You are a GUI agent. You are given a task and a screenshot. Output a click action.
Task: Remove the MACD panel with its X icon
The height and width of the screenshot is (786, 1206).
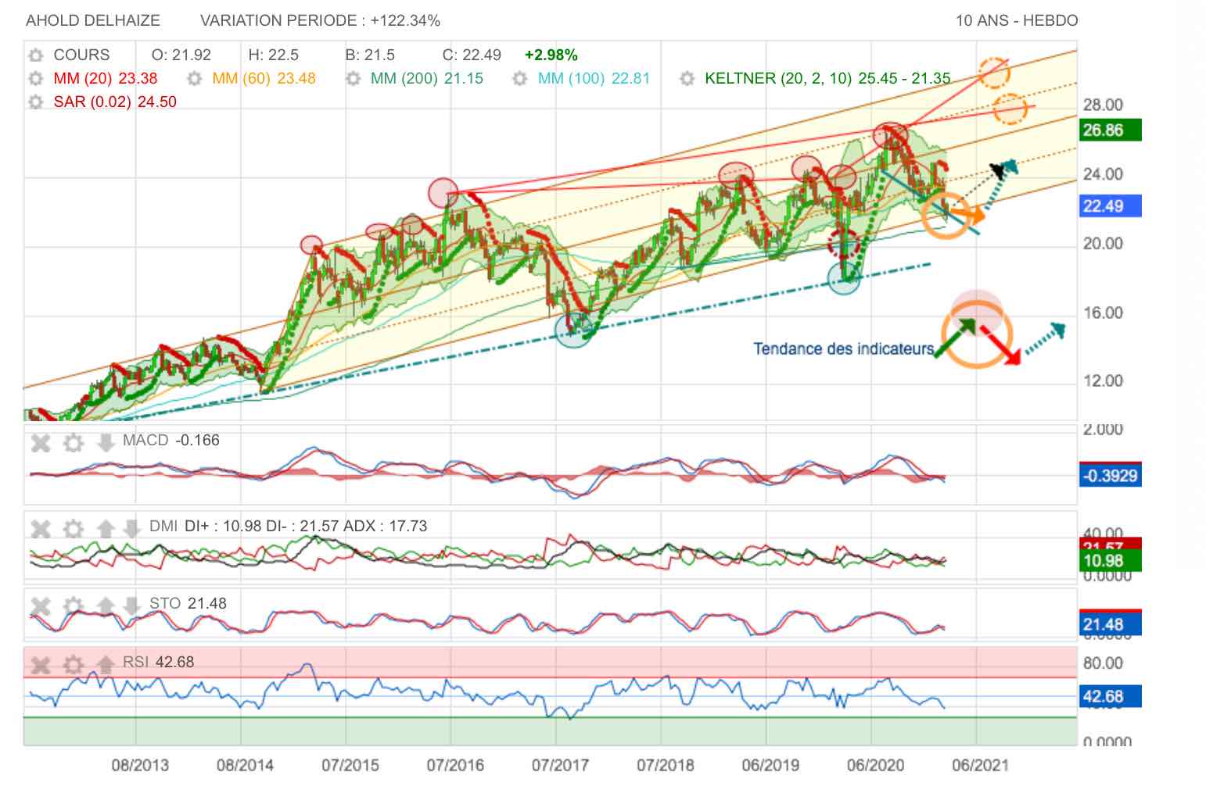(41, 444)
